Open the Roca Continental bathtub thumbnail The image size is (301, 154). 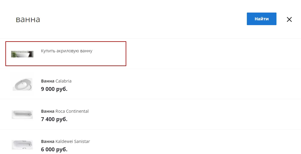click(x=22, y=115)
